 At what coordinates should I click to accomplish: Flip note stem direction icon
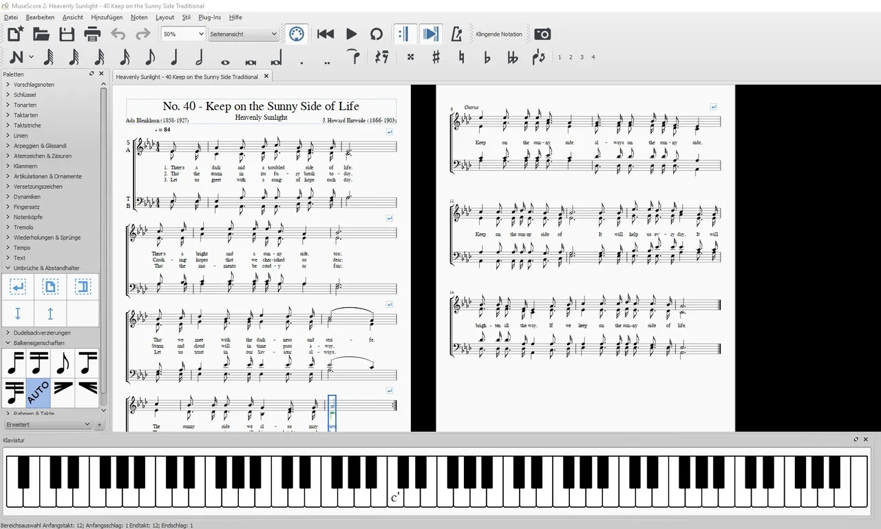(x=539, y=57)
